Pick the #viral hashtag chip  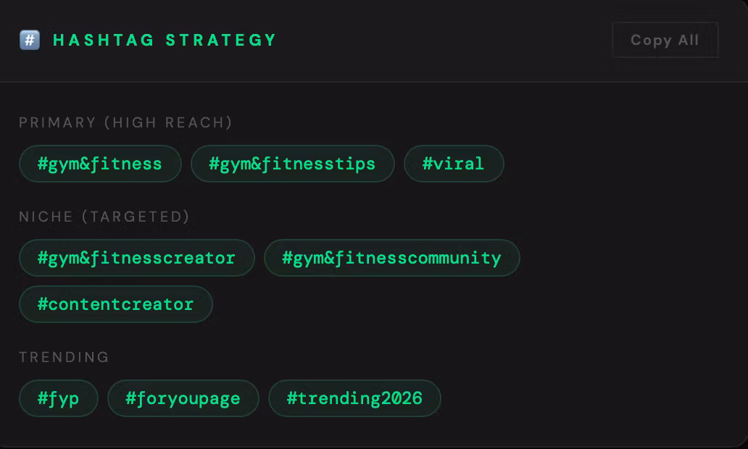click(454, 164)
